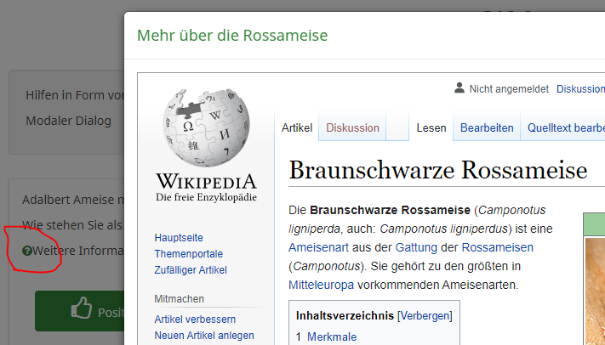Follow the Mitteleuropa link

(x=320, y=285)
